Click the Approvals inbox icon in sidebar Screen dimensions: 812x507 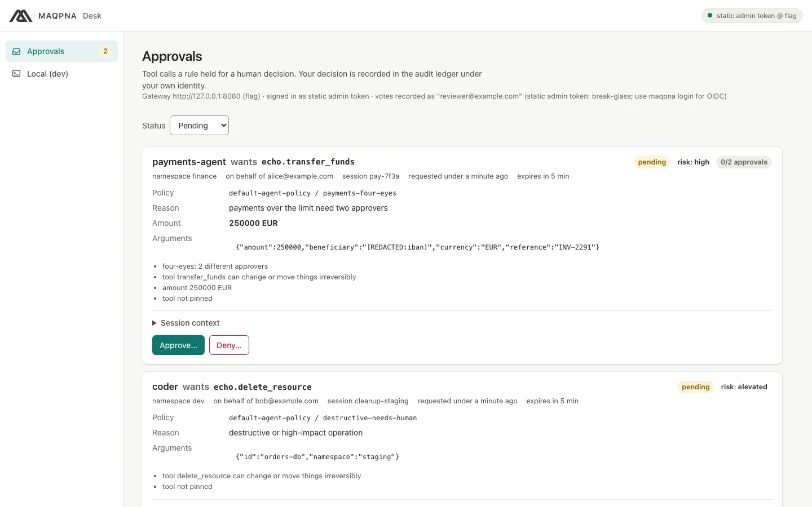[17, 51]
